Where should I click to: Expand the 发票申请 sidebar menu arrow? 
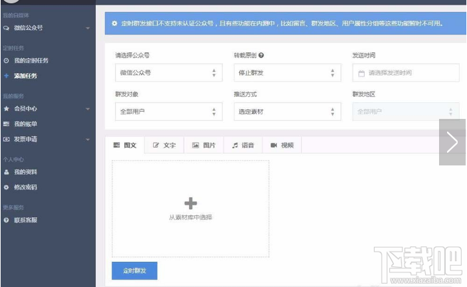(x=88, y=140)
